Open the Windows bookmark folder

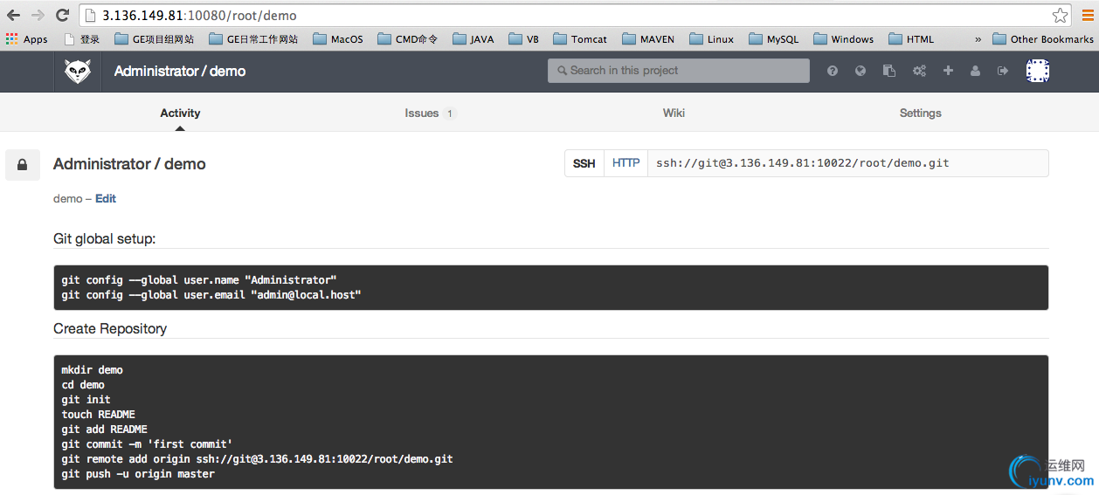pyautogui.click(x=844, y=39)
